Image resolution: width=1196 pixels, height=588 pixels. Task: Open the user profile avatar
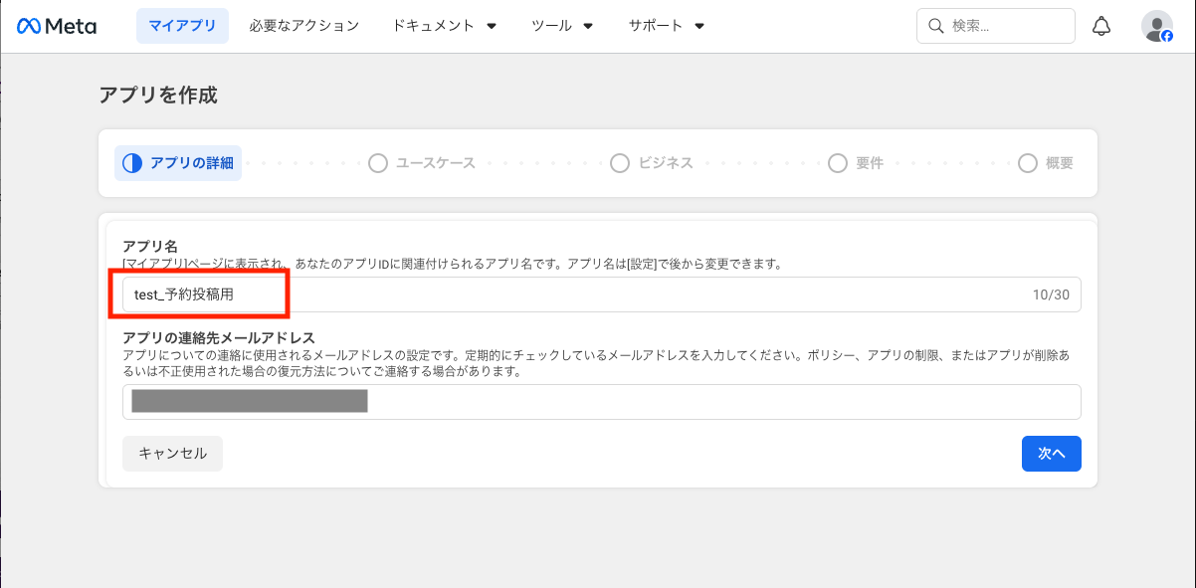pos(1156,26)
